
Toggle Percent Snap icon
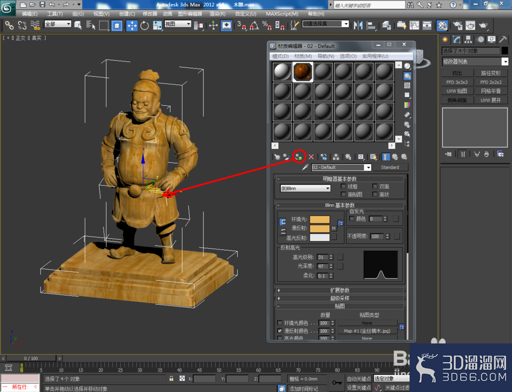coord(267,26)
